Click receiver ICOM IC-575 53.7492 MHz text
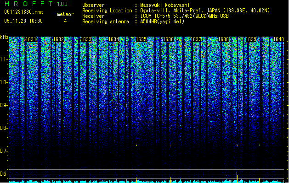The height and width of the screenshot is (183, 289). [185, 16]
